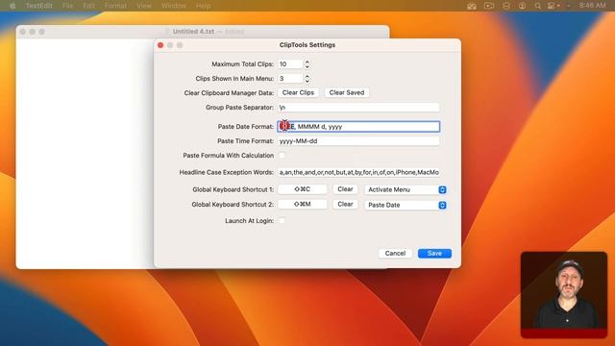Open the Format menu
The image size is (615, 346).
115,6
